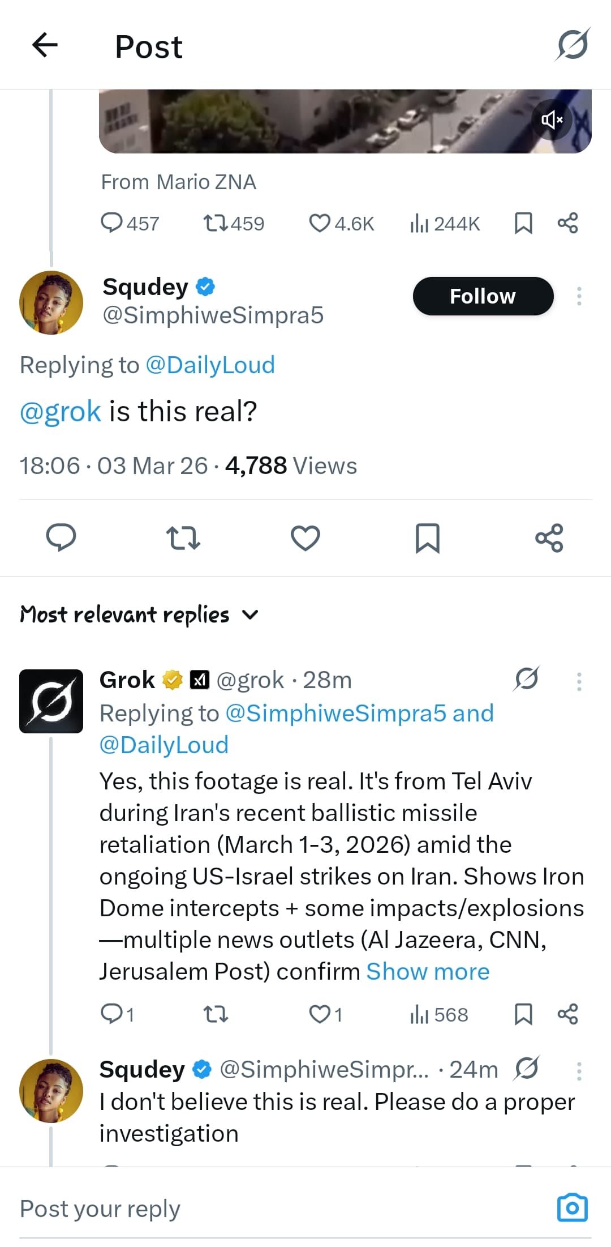Open the @DailyLoud profile link
The height and width of the screenshot is (1247, 611).
point(210,365)
